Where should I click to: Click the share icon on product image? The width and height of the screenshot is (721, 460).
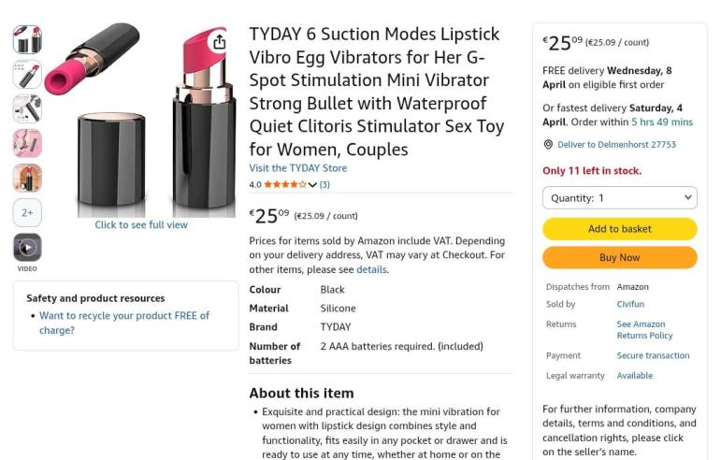coord(219,42)
